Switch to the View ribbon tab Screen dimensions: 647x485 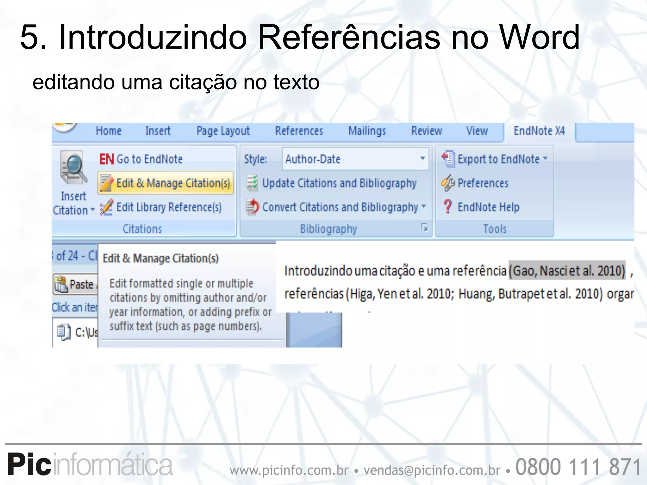[477, 131]
